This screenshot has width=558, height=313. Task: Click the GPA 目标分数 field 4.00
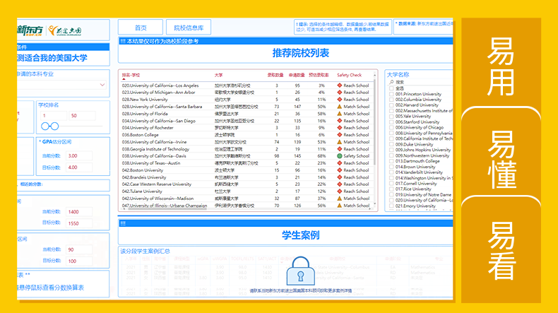[x=79, y=167]
